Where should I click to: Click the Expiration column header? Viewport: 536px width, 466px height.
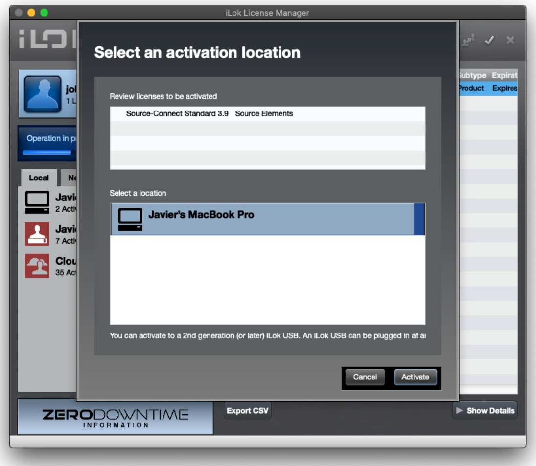pyautogui.click(x=504, y=75)
